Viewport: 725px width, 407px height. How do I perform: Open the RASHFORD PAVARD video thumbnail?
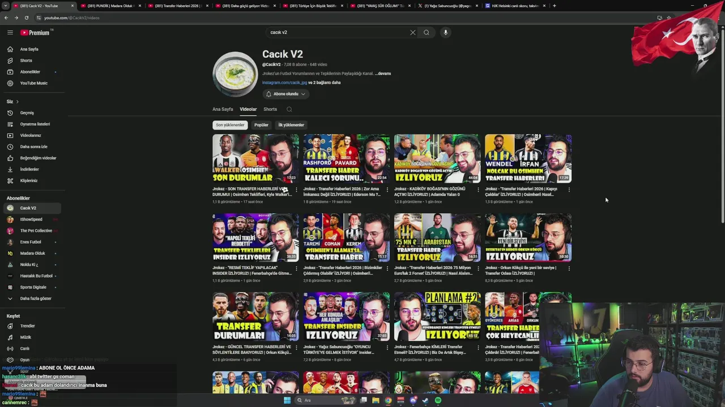point(346,158)
